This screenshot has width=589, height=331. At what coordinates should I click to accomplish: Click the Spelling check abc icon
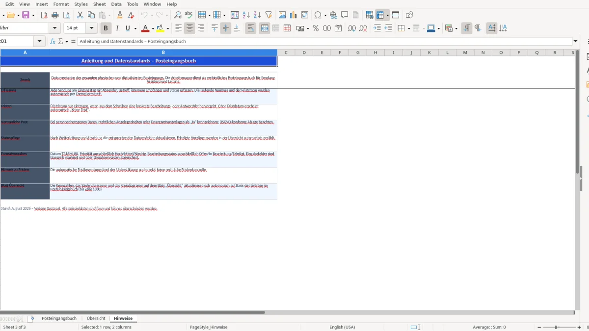tap(188, 15)
